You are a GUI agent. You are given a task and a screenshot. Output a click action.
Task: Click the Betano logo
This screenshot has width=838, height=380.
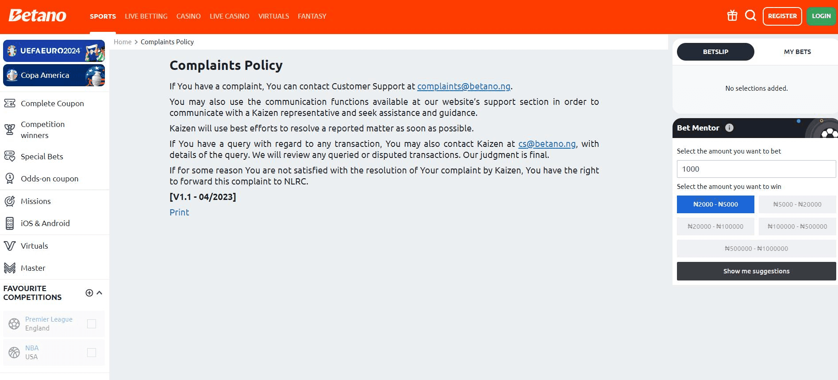tap(38, 16)
